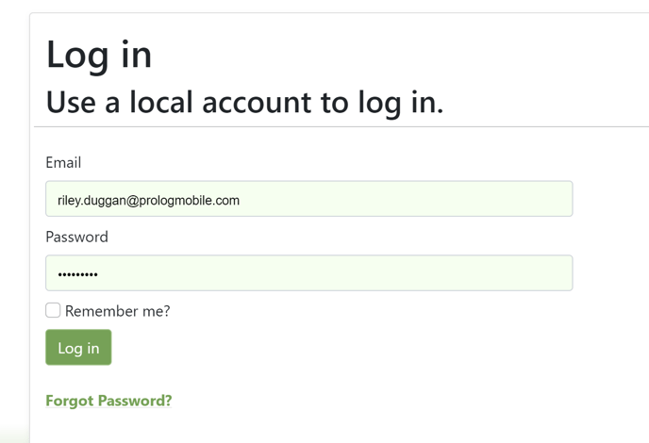Image resolution: width=649 pixels, height=443 pixels.
Task: Open the Forgot Password? link
Action: pos(108,401)
